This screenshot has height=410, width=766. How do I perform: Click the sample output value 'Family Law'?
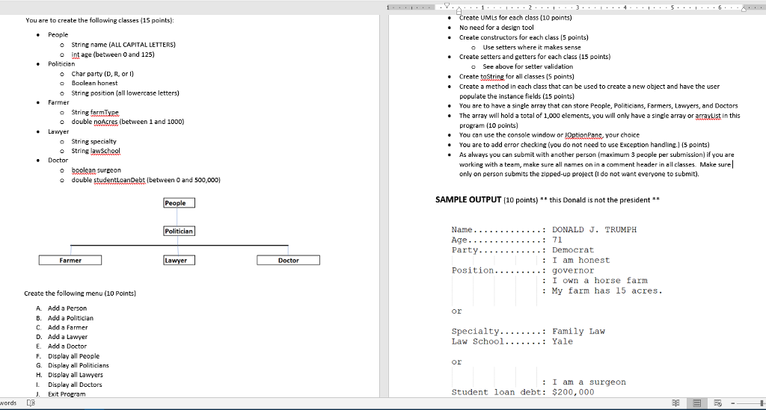tap(578, 332)
